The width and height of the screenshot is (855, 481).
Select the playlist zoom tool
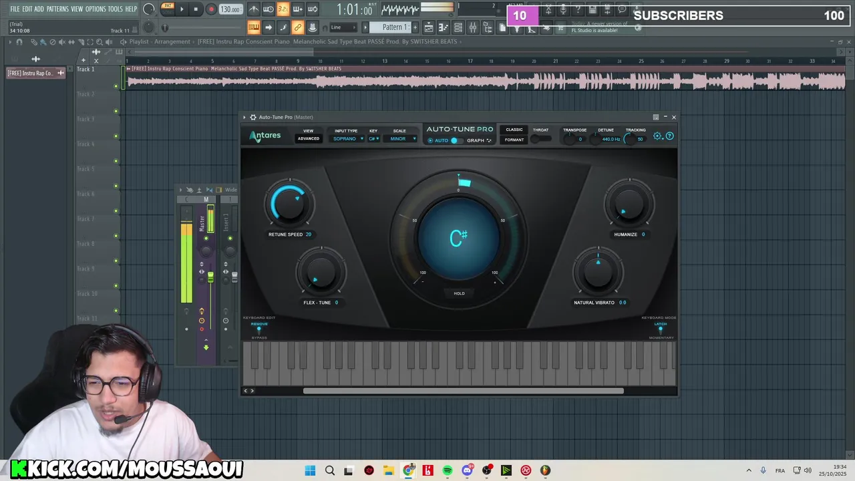pos(99,42)
